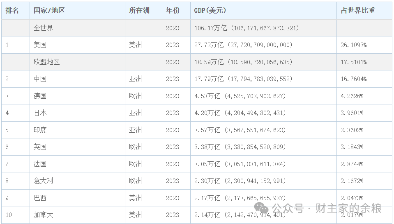Viewport: 394px width, 224px height.
Task: Click the 巴西 country name
Action: coord(40,198)
